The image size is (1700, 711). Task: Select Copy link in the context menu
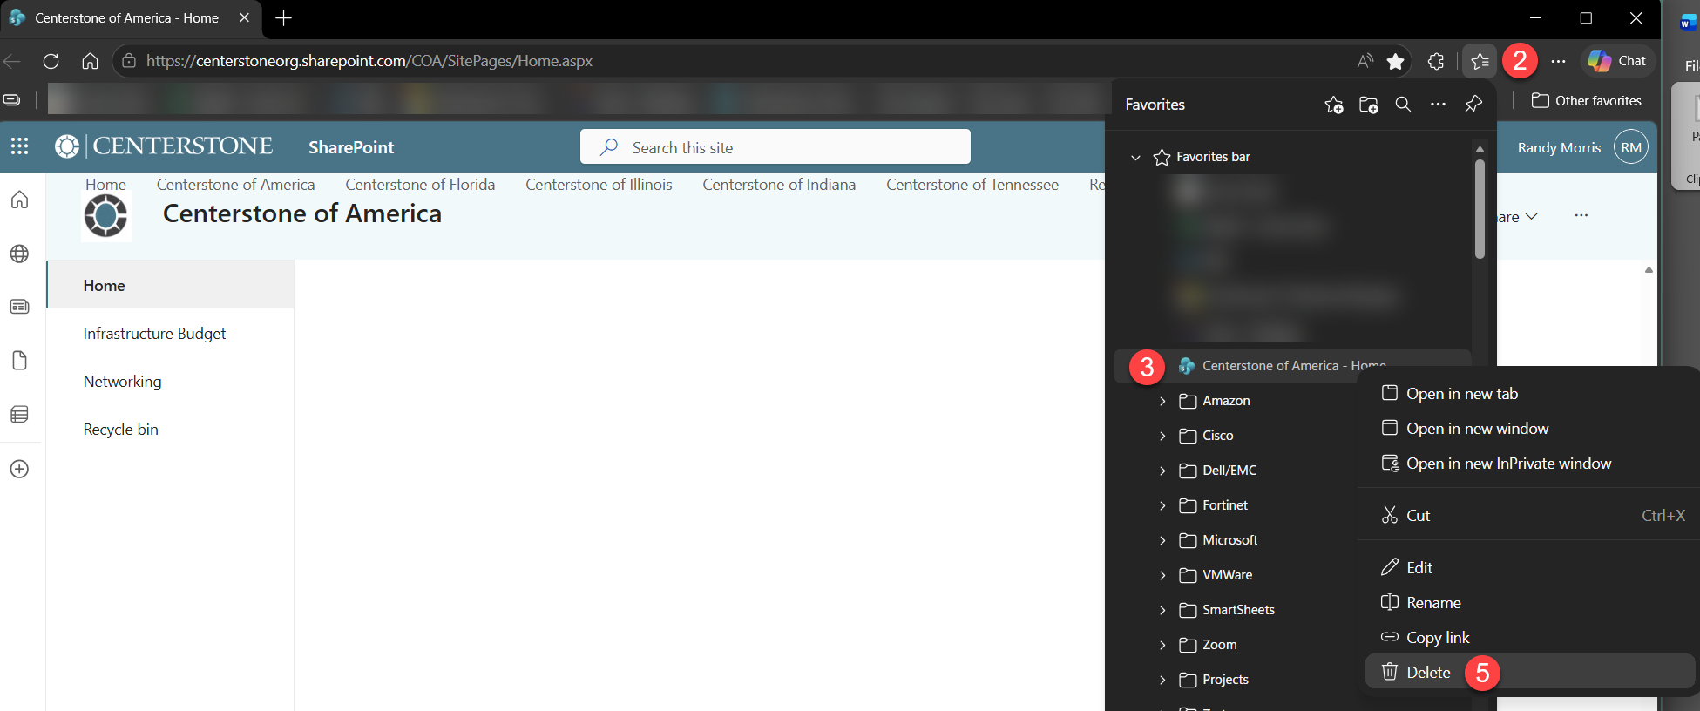pyautogui.click(x=1530, y=638)
